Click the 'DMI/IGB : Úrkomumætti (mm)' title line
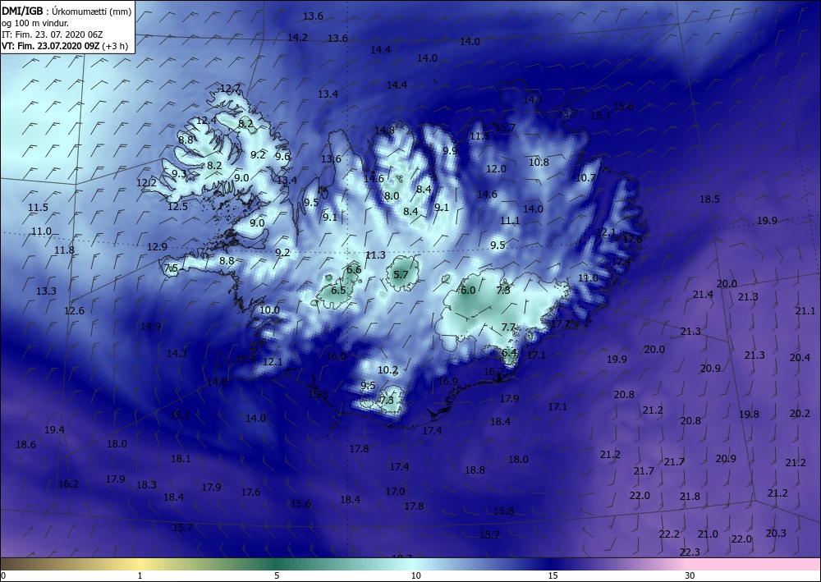This screenshot has width=821, height=582. [67, 12]
